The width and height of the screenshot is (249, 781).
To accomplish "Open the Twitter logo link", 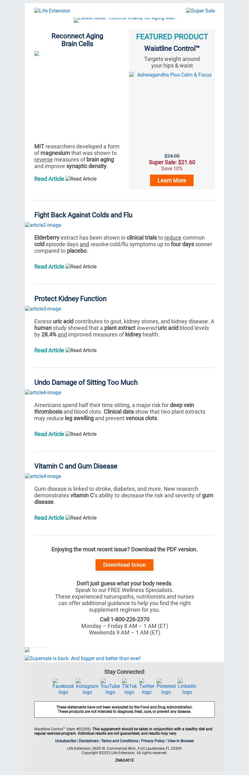I will [x=147, y=687].
